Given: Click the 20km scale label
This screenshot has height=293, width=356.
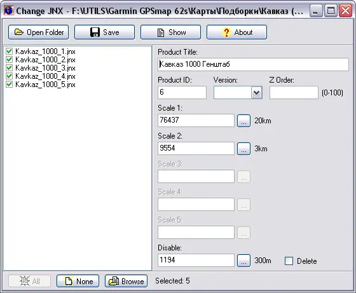Looking at the screenshot, I should 263,121.
